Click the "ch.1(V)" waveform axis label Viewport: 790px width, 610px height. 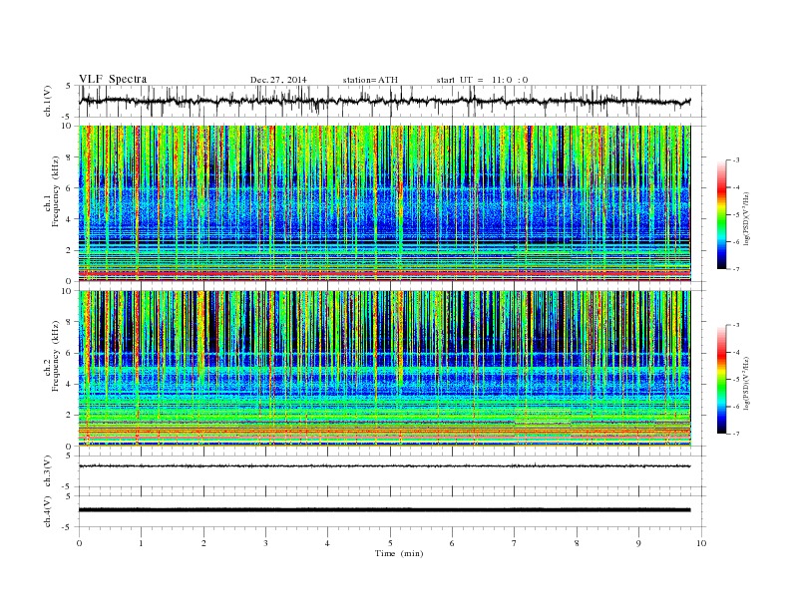48,101
